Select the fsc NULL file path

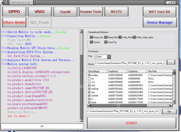[x=151, y=78]
